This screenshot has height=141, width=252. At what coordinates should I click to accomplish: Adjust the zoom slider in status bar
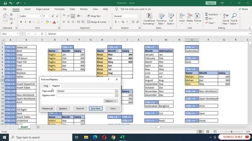(x=232, y=132)
